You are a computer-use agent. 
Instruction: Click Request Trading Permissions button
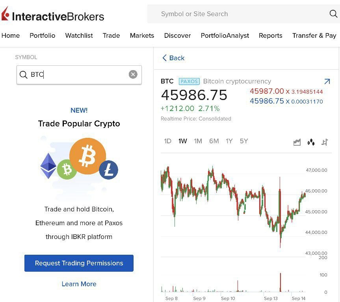coord(79,263)
